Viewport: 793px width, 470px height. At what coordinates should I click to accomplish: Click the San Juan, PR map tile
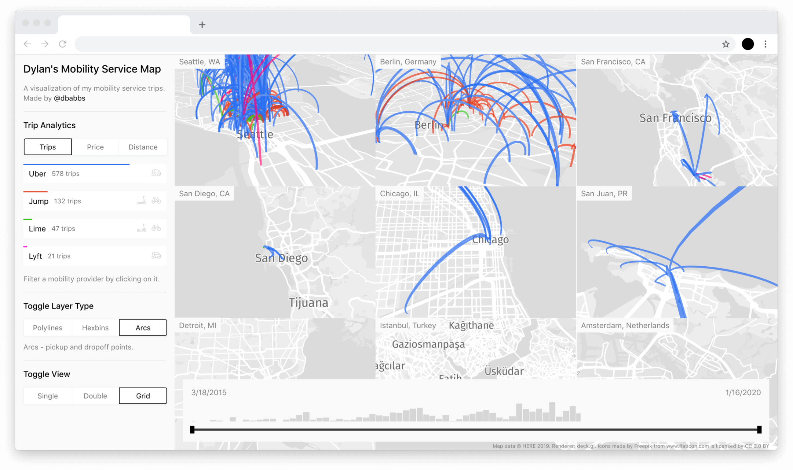[677, 252]
